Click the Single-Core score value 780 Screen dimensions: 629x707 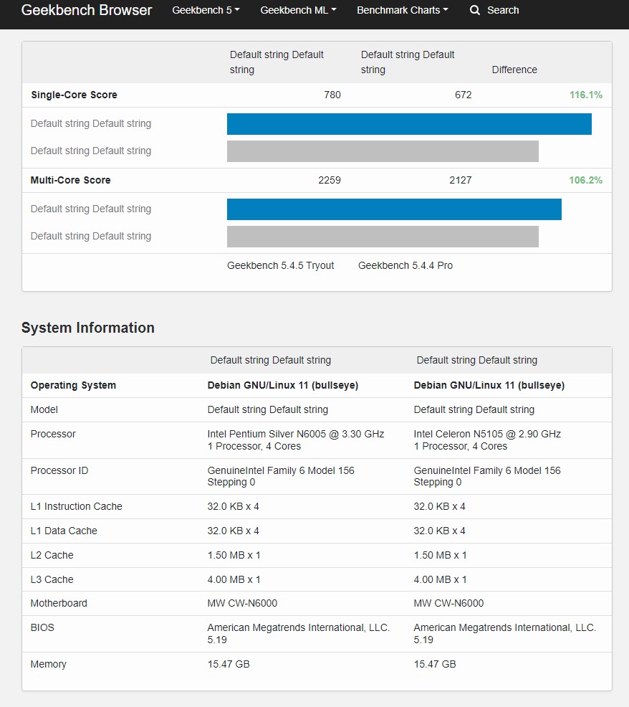click(332, 95)
